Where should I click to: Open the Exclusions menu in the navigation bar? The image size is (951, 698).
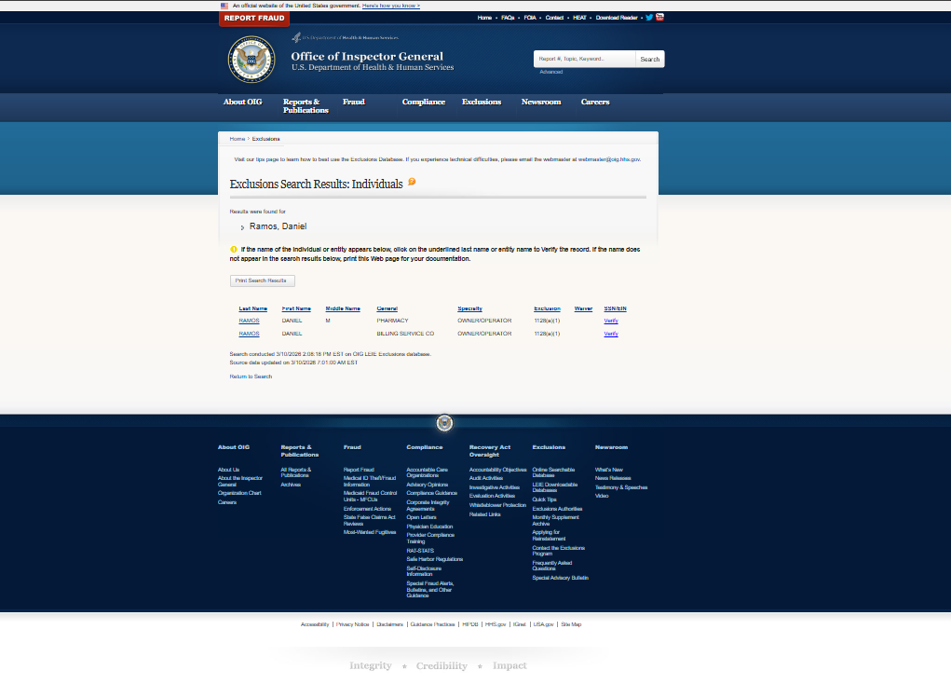pyautogui.click(x=481, y=102)
